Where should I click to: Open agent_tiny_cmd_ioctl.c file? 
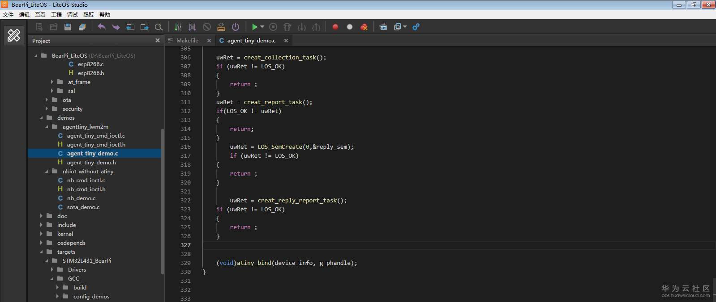(x=96, y=135)
